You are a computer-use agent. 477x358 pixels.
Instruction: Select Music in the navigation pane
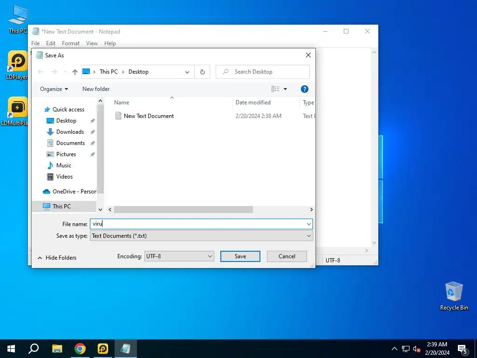63,165
